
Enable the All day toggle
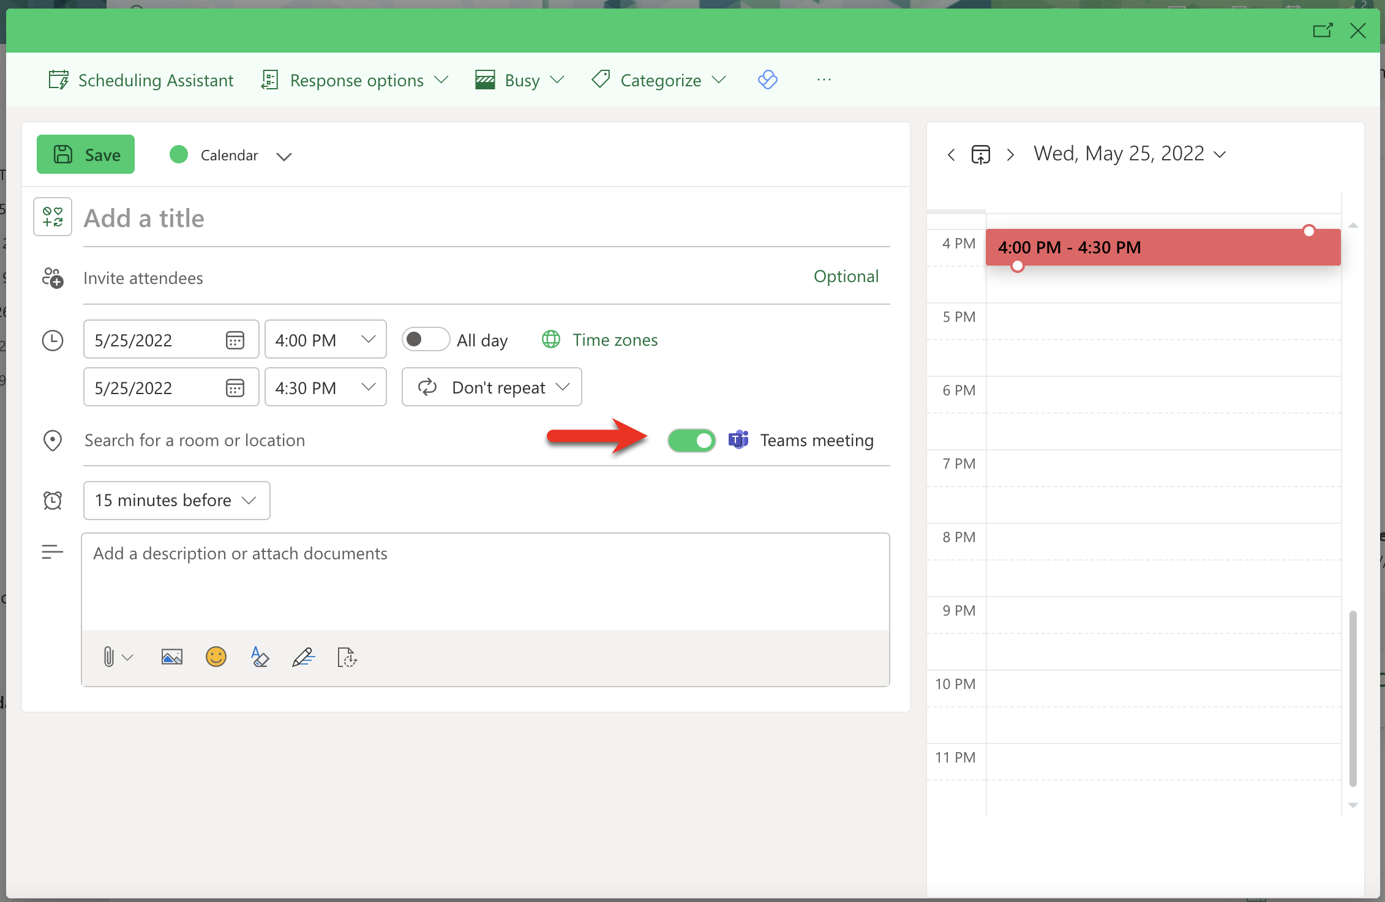click(x=426, y=340)
